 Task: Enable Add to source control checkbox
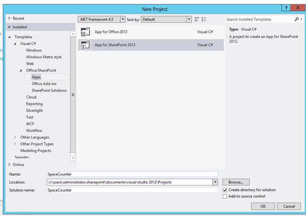click(x=225, y=196)
